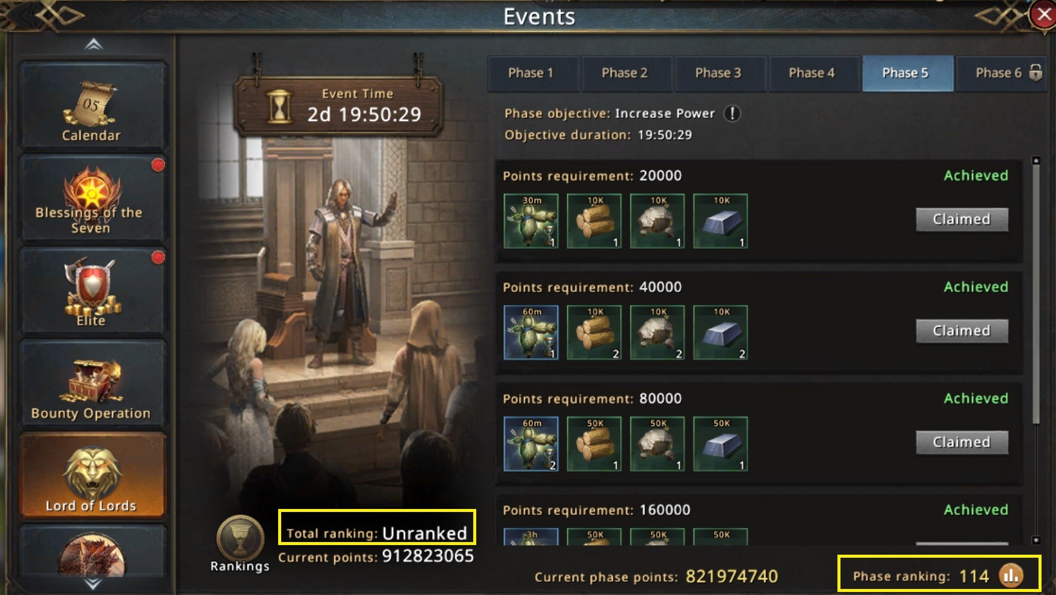Click Claimed button for 80000 points
The height and width of the screenshot is (595, 1056).
(x=961, y=442)
